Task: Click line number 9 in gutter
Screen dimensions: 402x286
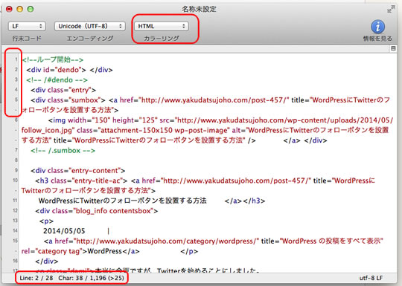Action: tap(16, 170)
